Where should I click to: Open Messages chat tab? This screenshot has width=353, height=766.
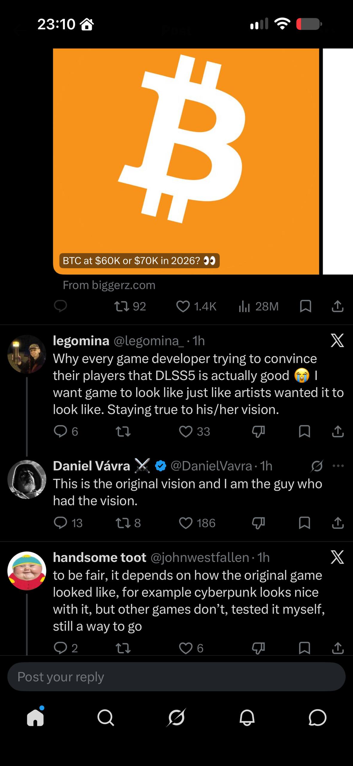[317, 718]
